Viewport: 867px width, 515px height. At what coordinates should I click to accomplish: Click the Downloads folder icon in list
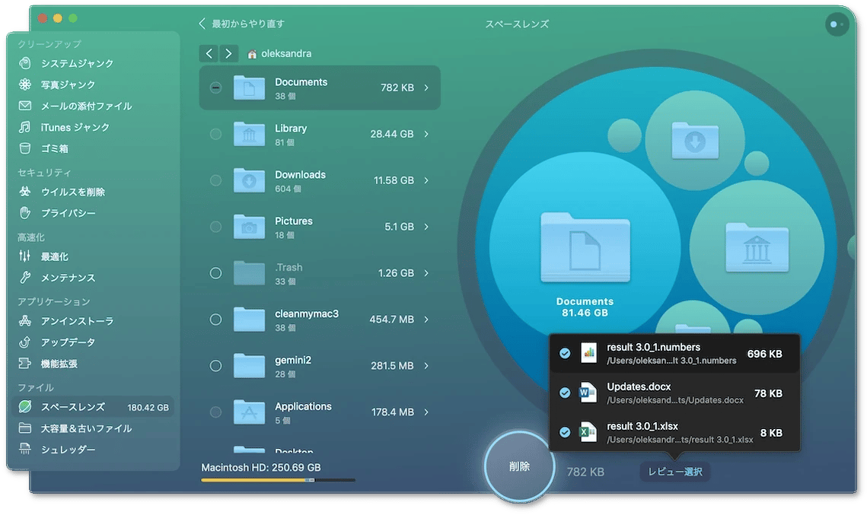click(250, 180)
